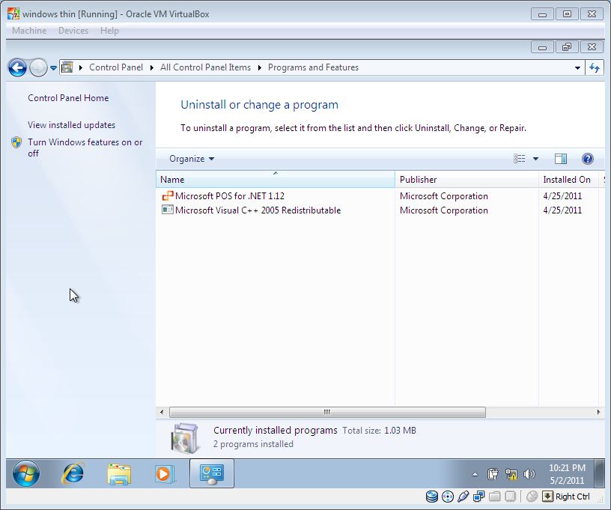Click the Microsoft POS for .NET icon
Screen dimensions: 611x510
click(x=168, y=195)
